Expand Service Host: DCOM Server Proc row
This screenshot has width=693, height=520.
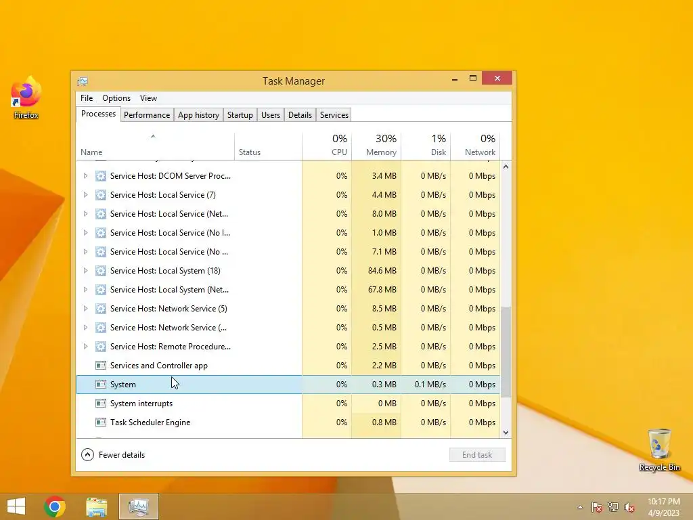click(85, 176)
